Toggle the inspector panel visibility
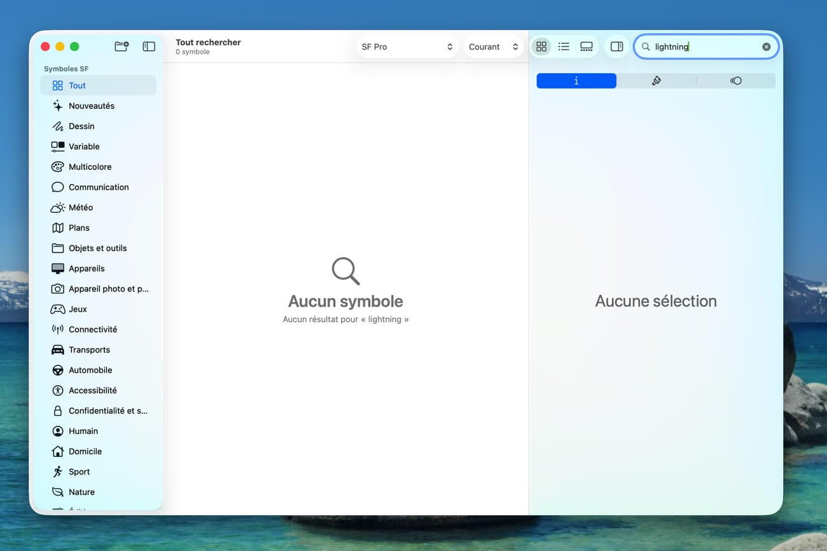827x551 pixels. point(616,46)
